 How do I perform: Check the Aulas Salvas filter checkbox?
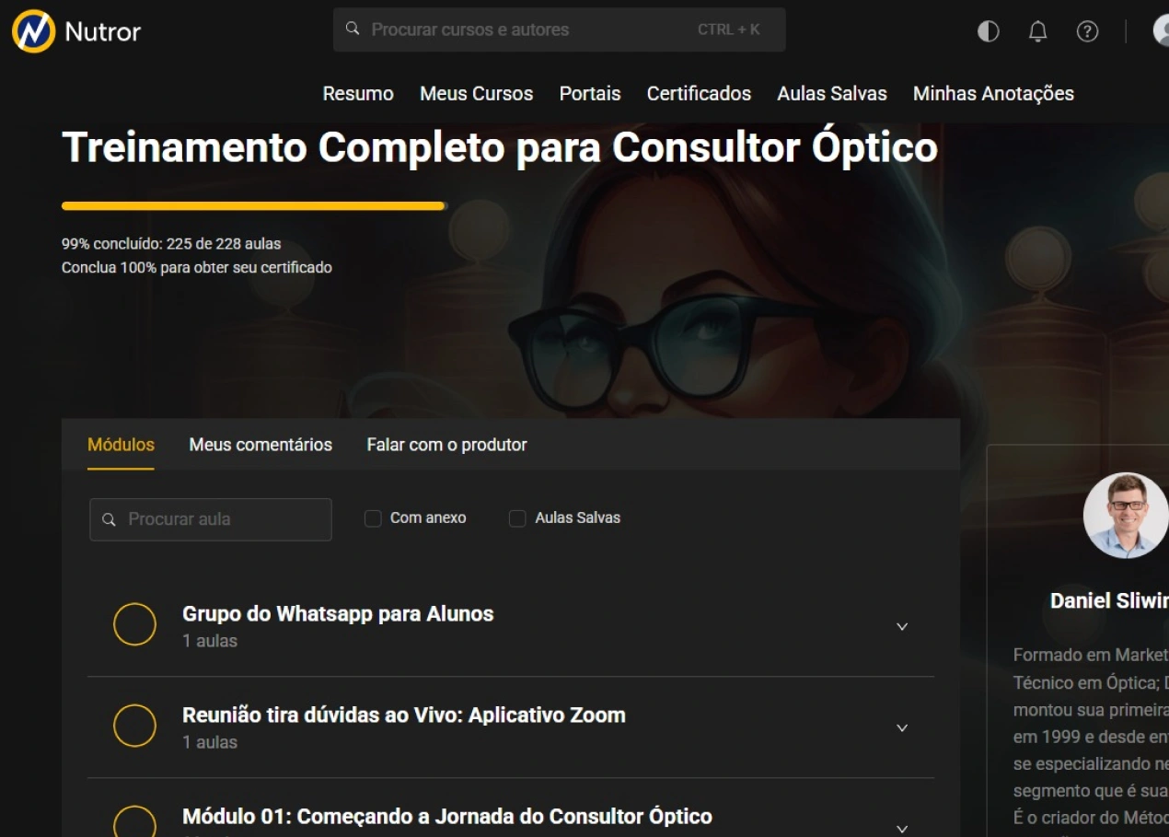[x=517, y=518]
